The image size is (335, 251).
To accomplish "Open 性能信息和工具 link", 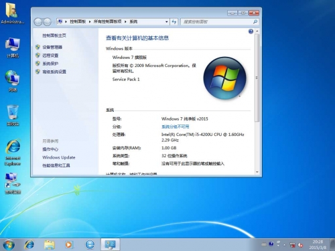I will [x=56, y=165].
